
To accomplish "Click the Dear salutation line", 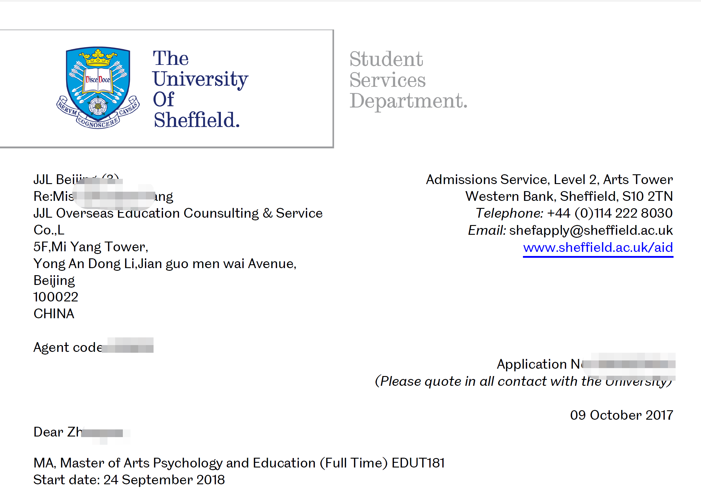I will click(x=81, y=432).
